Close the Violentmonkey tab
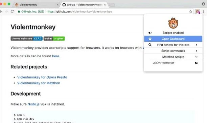Image resolution: width=207 pixels, height=123 pixels. (x=57, y=5)
